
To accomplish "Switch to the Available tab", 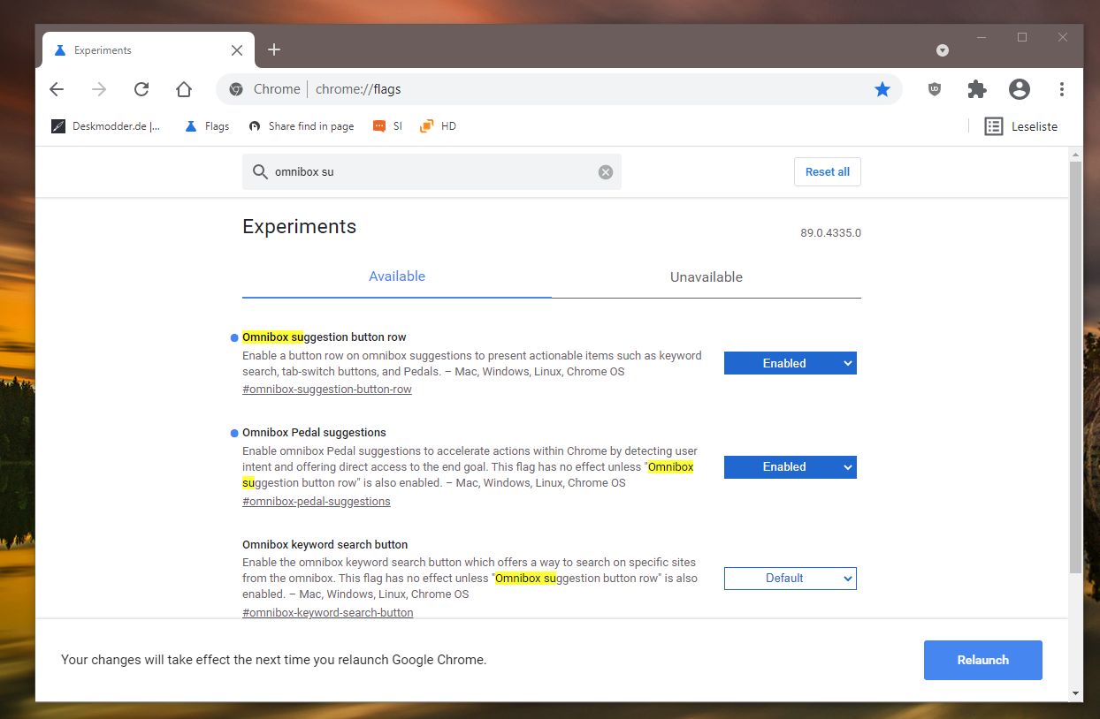I will click(397, 276).
